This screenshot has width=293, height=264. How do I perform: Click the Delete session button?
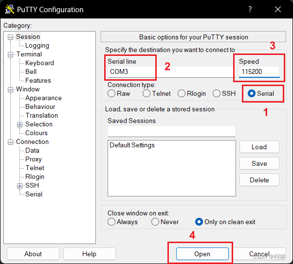259,180
